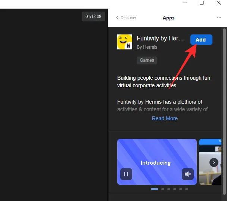This screenshot has width=227, height=201.
Task: Go back to Discover using the chevron
Action: tap(117, 18)
